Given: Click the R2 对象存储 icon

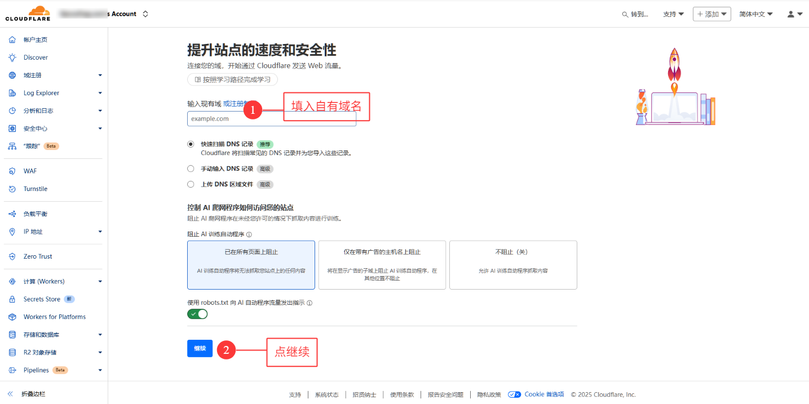Looking at the screenshot, I should click(x=12, y=352).
